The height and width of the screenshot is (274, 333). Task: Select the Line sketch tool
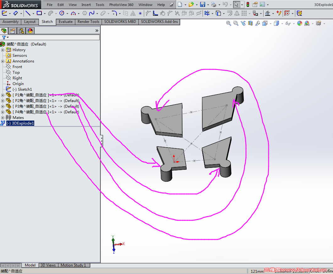click(28, 13)
